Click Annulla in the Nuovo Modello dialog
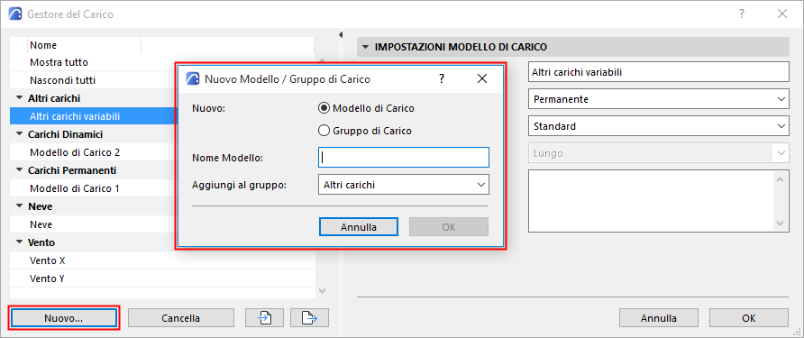This screenshot has height=338, width=804. pyautogui.click(x=359, y=227)
